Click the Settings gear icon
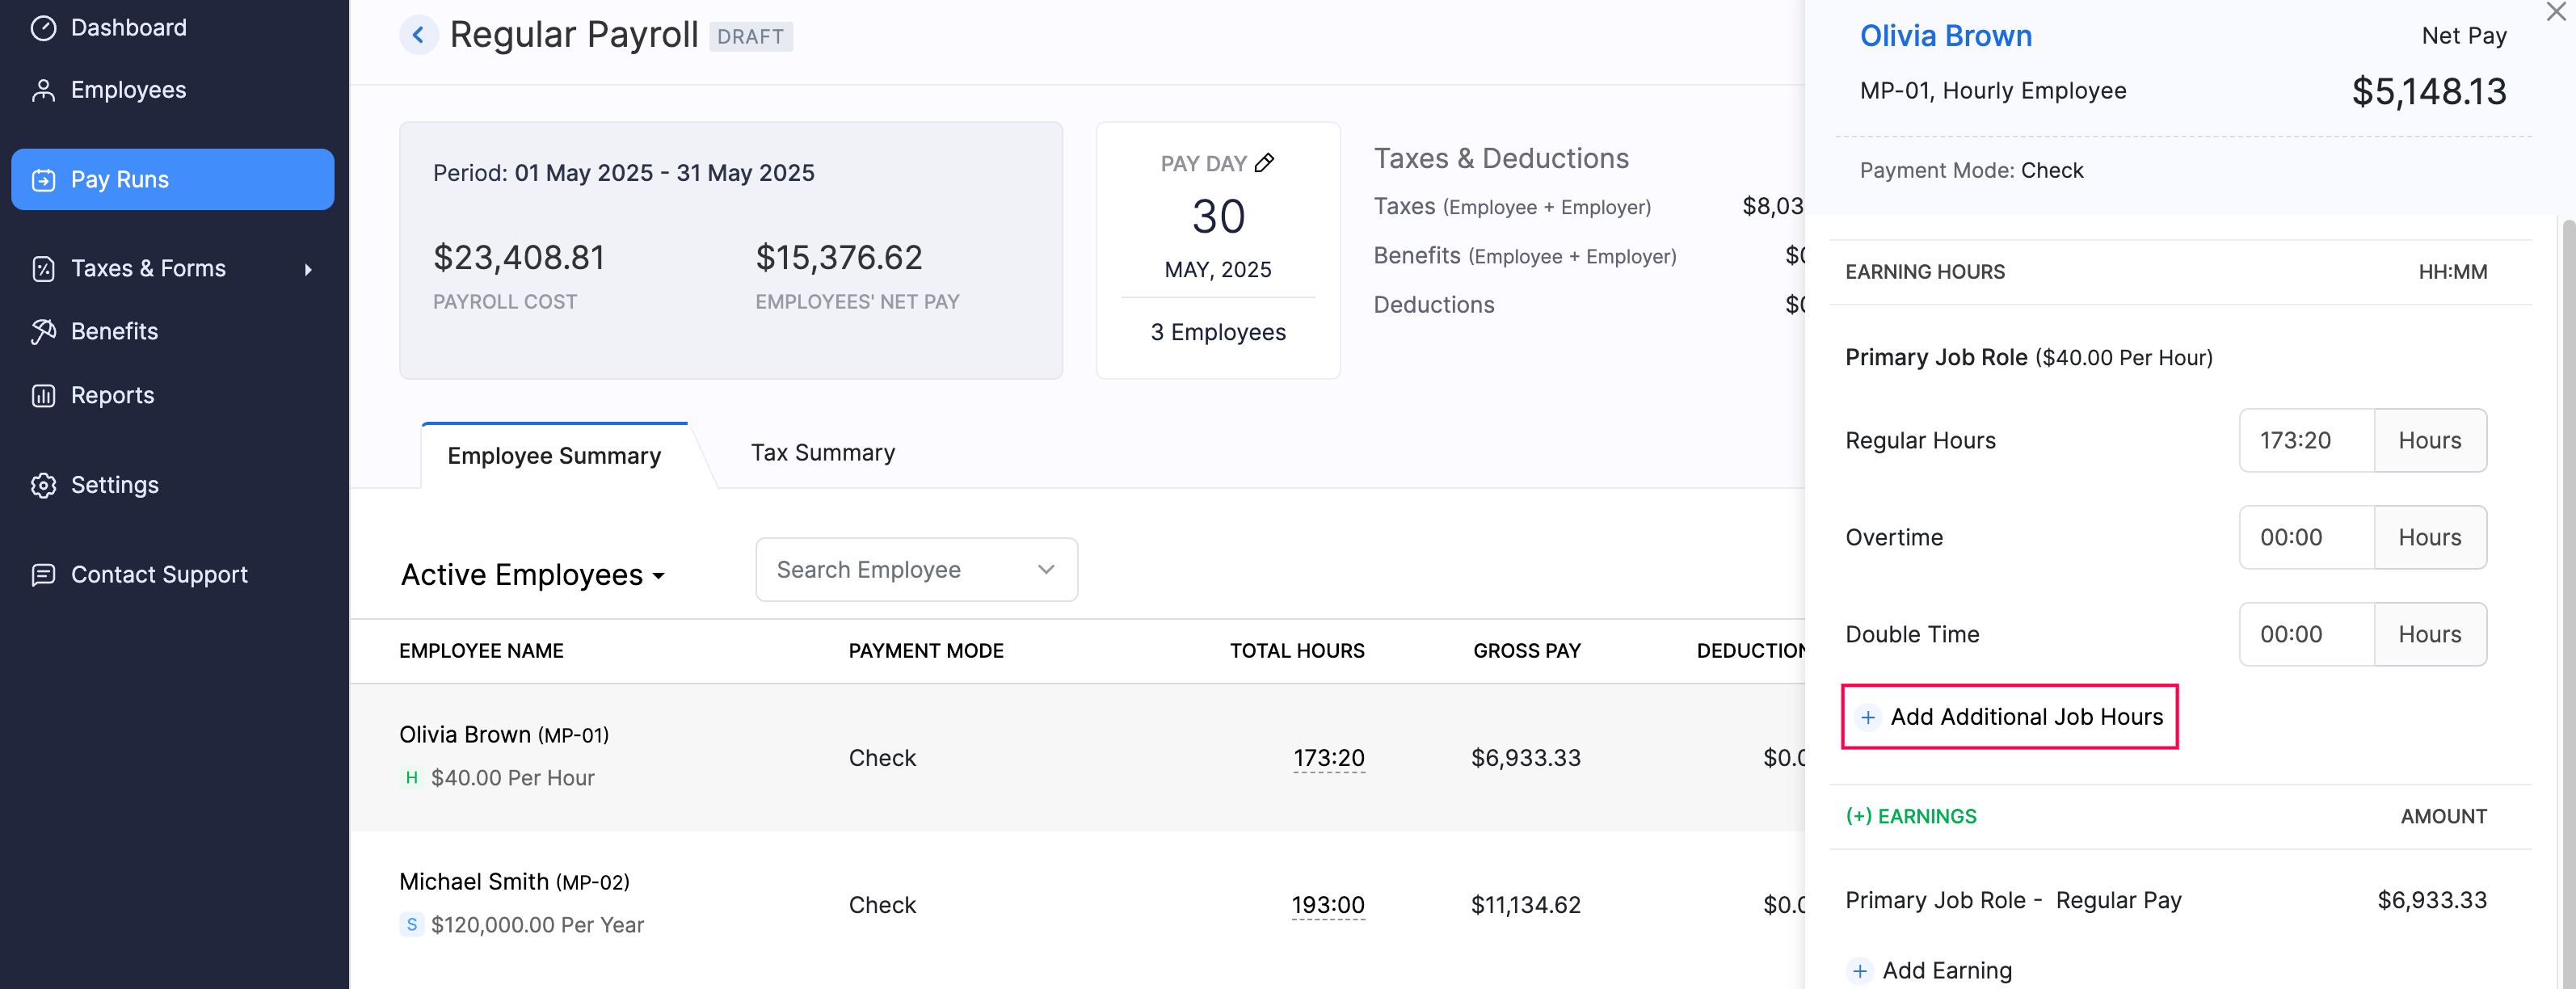The height and width of the screenshot is (989, 2576). coord(43,485)
